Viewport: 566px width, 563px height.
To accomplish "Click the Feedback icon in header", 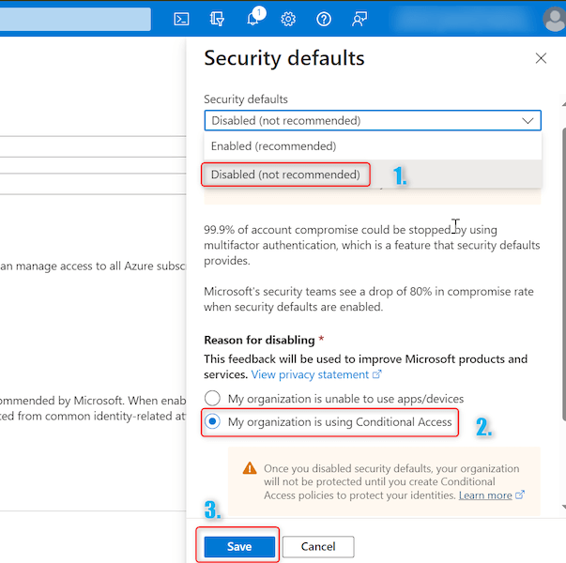I will pos(359,19).
